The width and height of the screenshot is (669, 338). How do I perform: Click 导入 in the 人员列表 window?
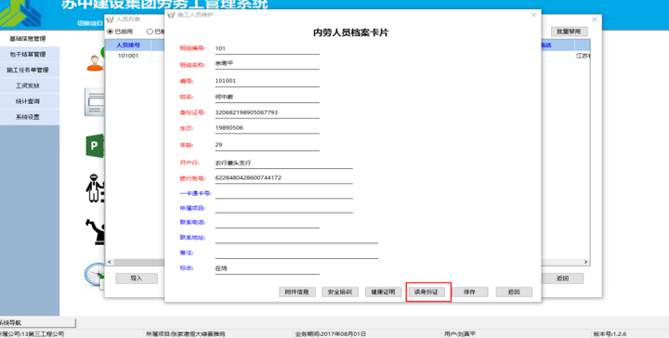coord(137,279)
